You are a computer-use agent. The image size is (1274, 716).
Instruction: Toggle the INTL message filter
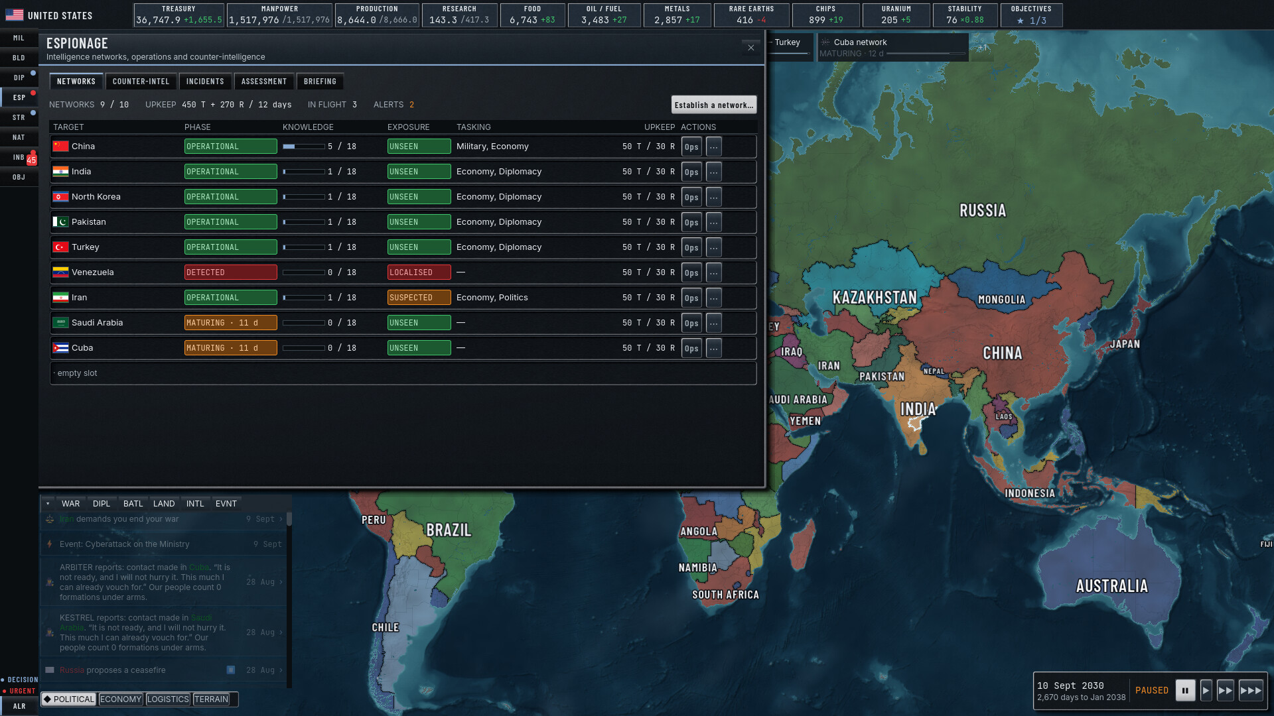click(x=195, y=504)
